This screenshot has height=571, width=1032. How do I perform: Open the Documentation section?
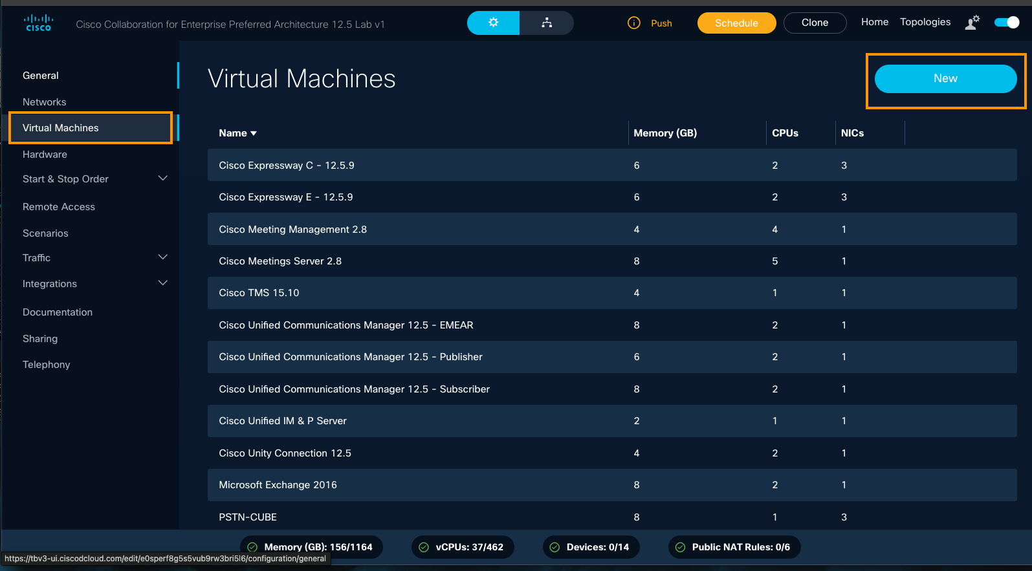58,312
